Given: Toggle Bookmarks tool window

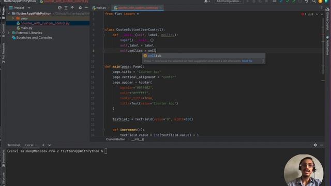Looking at the screenshot, I should coord(3,159).
